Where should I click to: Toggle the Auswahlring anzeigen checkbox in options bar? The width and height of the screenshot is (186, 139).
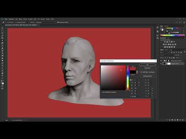coord(58,22)
